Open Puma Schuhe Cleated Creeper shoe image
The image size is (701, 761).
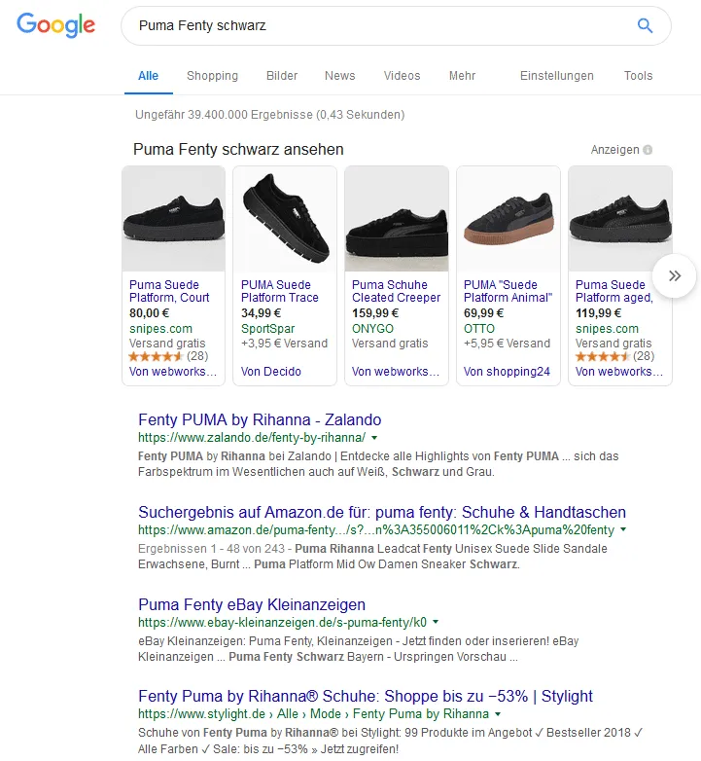(397, 219)
